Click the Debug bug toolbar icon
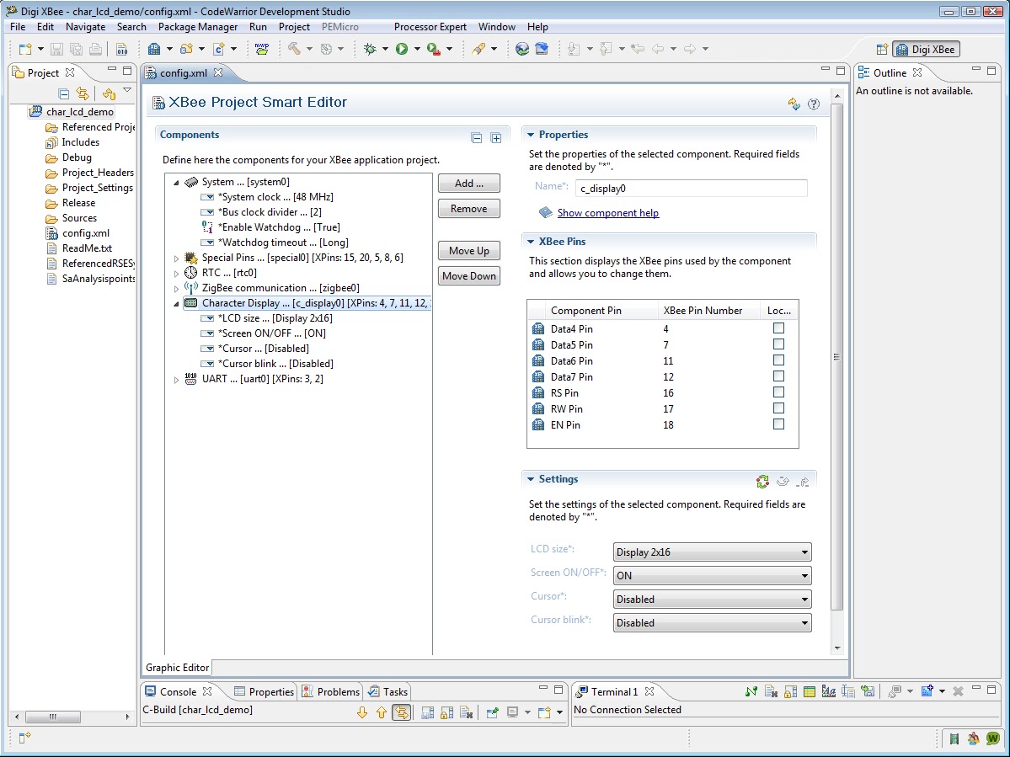 [371, 49]
